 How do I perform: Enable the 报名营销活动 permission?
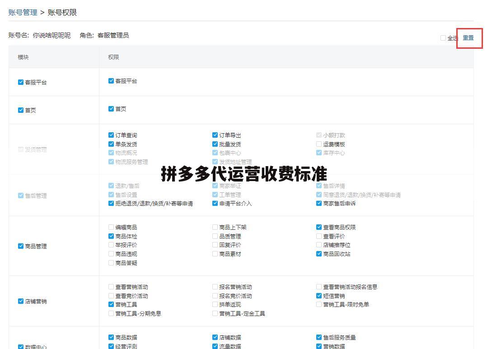pyautogui.click(x=215, y=286)
